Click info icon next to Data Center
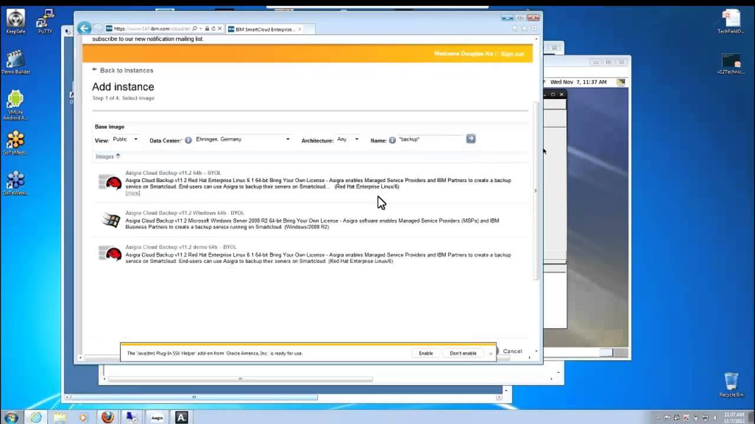755x424 pixels. point(188,140)
